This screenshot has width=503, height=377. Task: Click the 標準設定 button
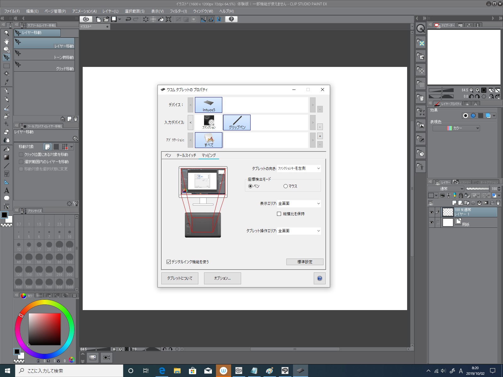point(305,262)
